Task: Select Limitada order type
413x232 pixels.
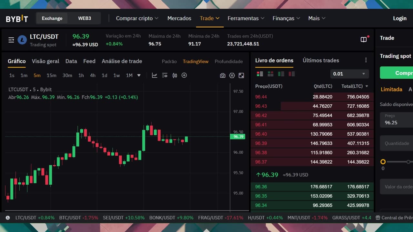Action: (391, 89)
